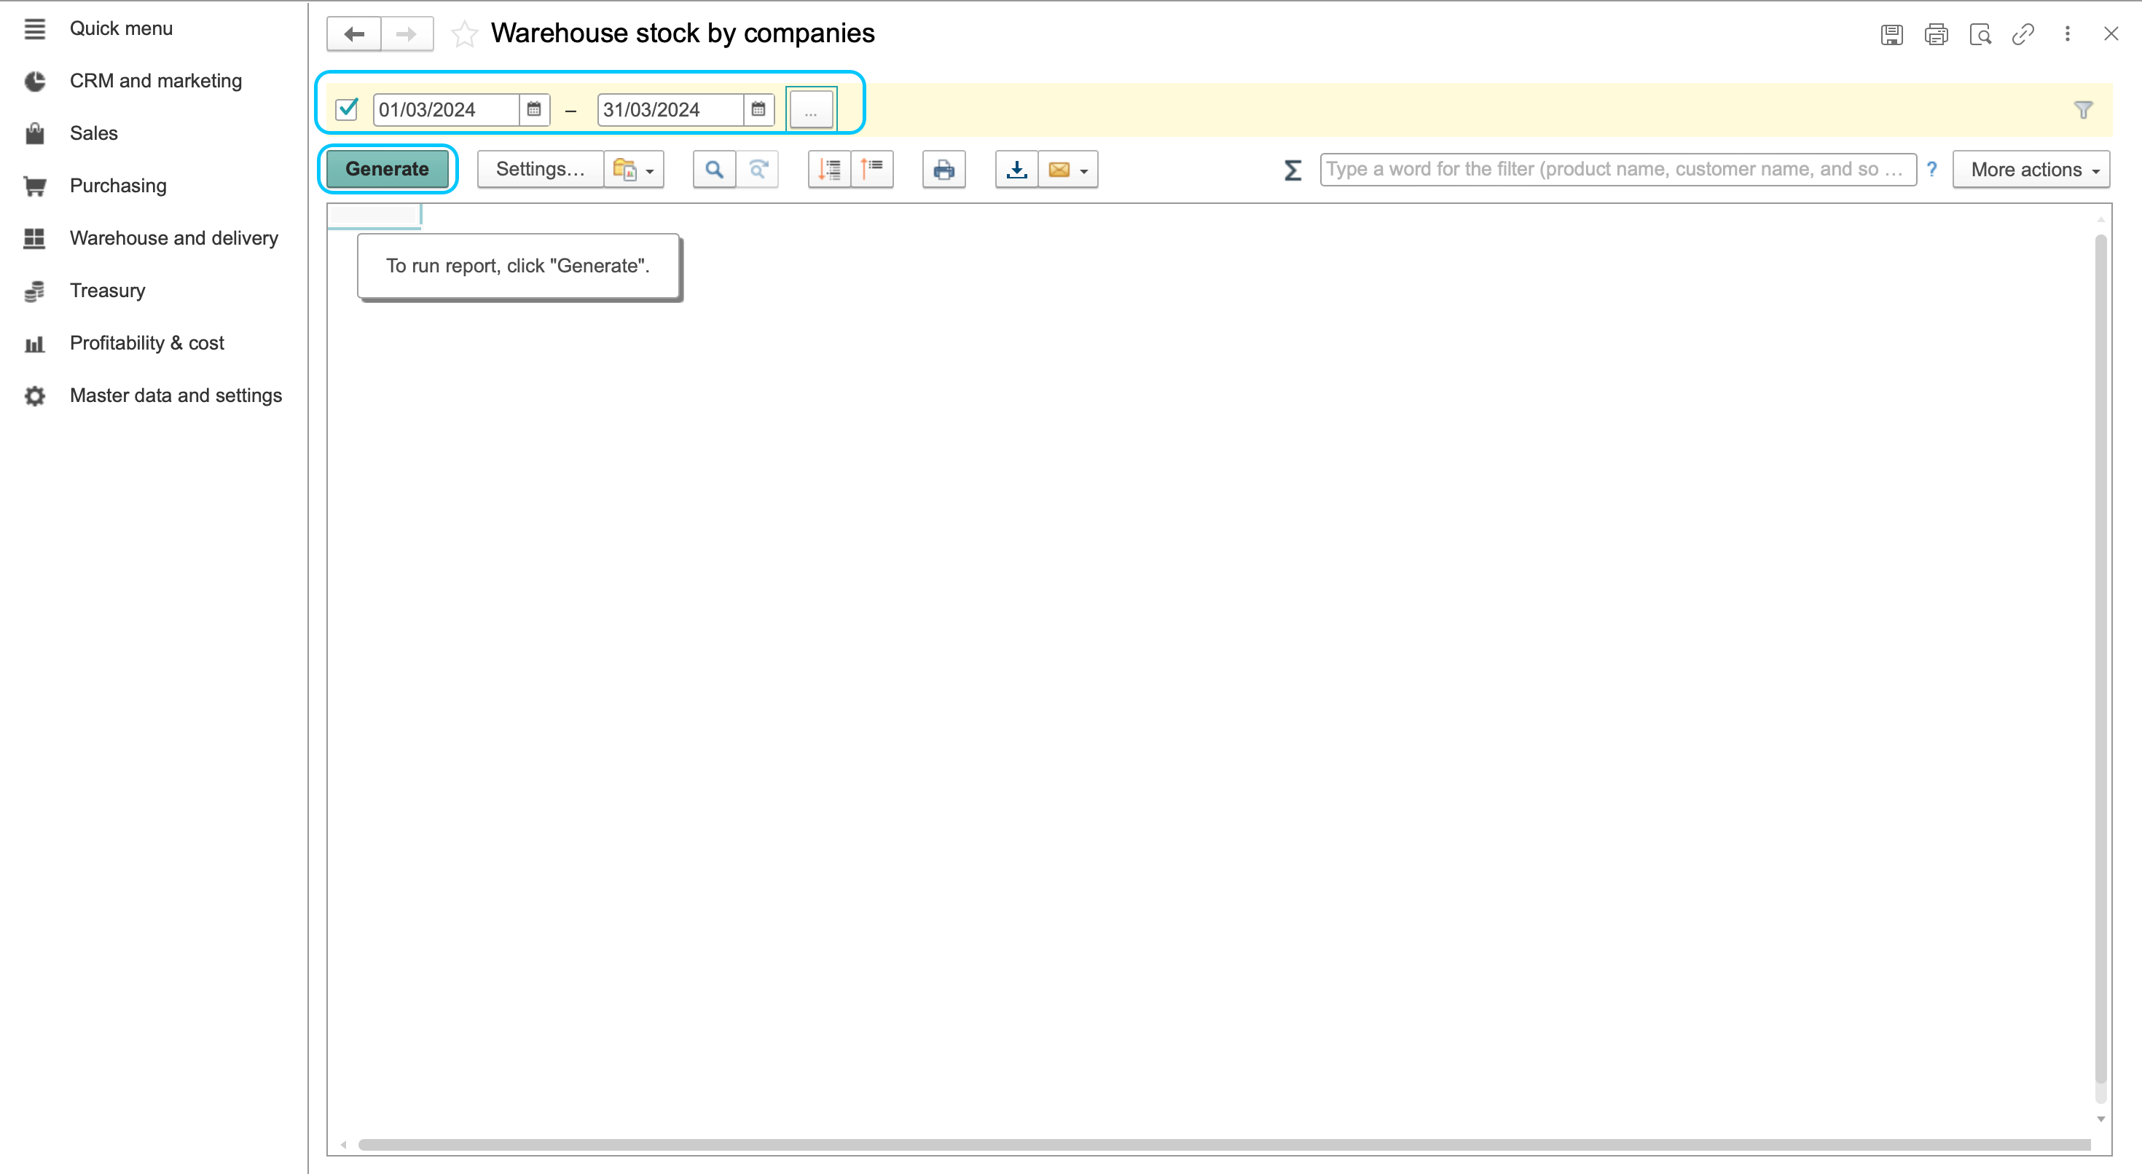Viewport: 2142px width, 1174px height.
Task: Click the start date field 01/03/2024
Action: point(446,109)
